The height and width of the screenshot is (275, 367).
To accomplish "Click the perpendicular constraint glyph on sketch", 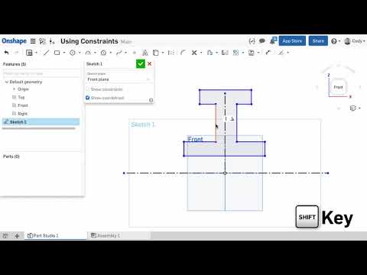I will [232, 118].
